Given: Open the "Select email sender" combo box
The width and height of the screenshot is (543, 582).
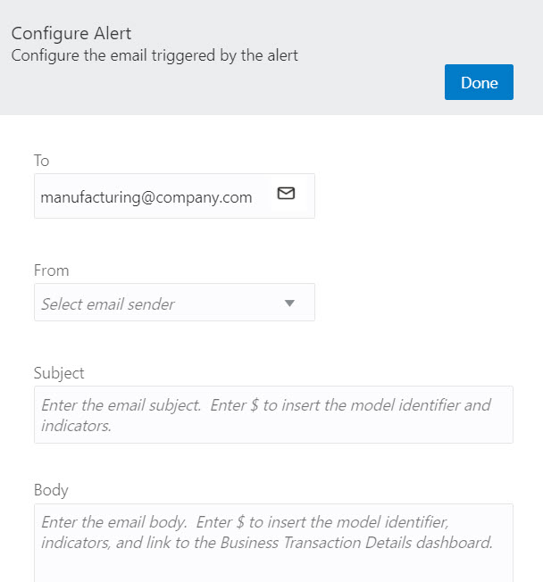Looking at the screenshot, I should [x=174, y=303].
